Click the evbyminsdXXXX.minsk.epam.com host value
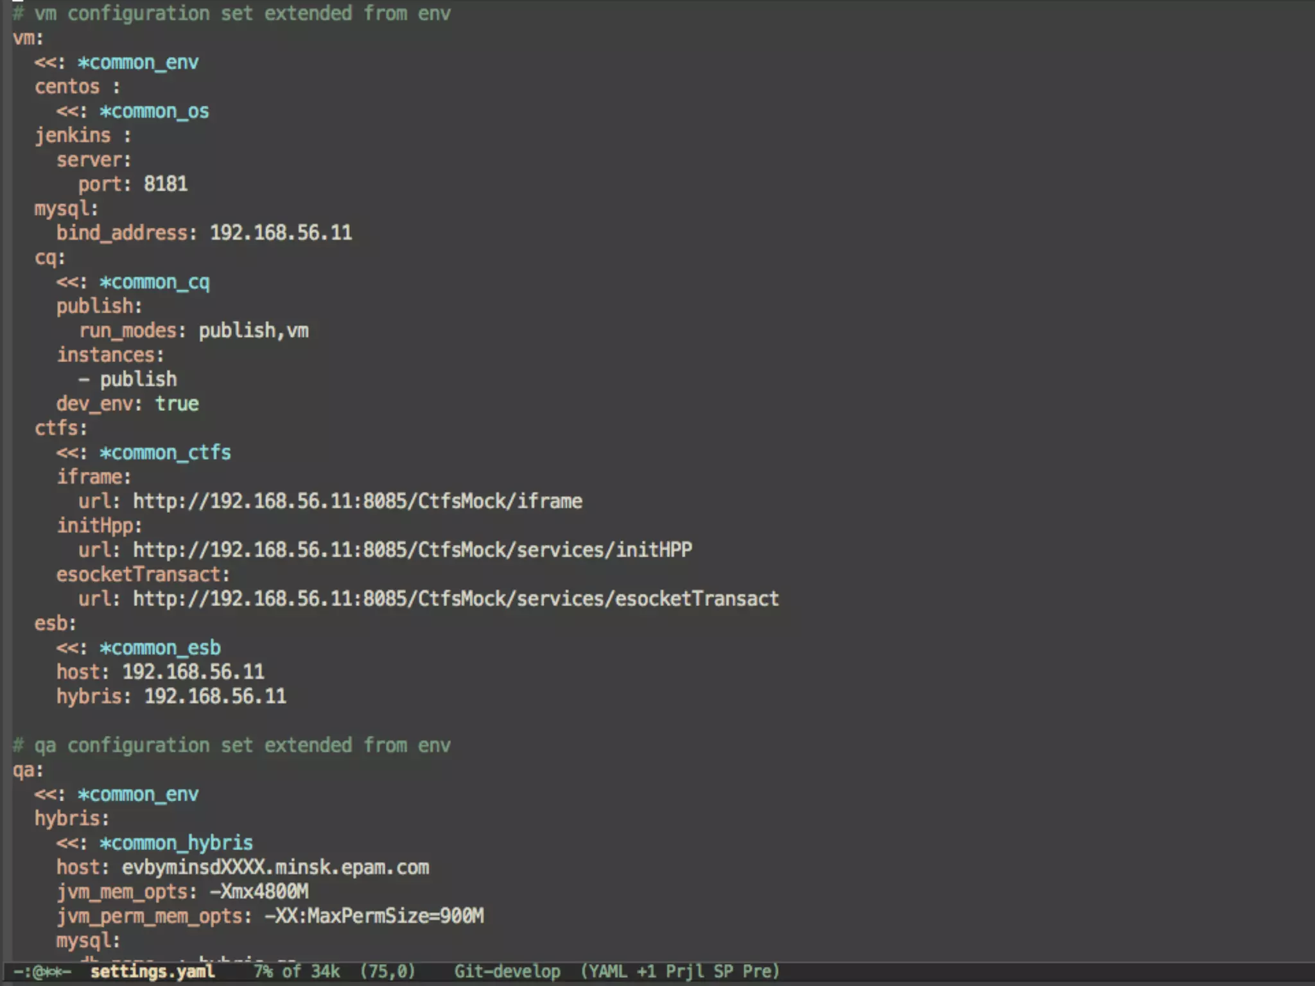This screenshot has width=1315, height=986. click(x=275, y=867)
